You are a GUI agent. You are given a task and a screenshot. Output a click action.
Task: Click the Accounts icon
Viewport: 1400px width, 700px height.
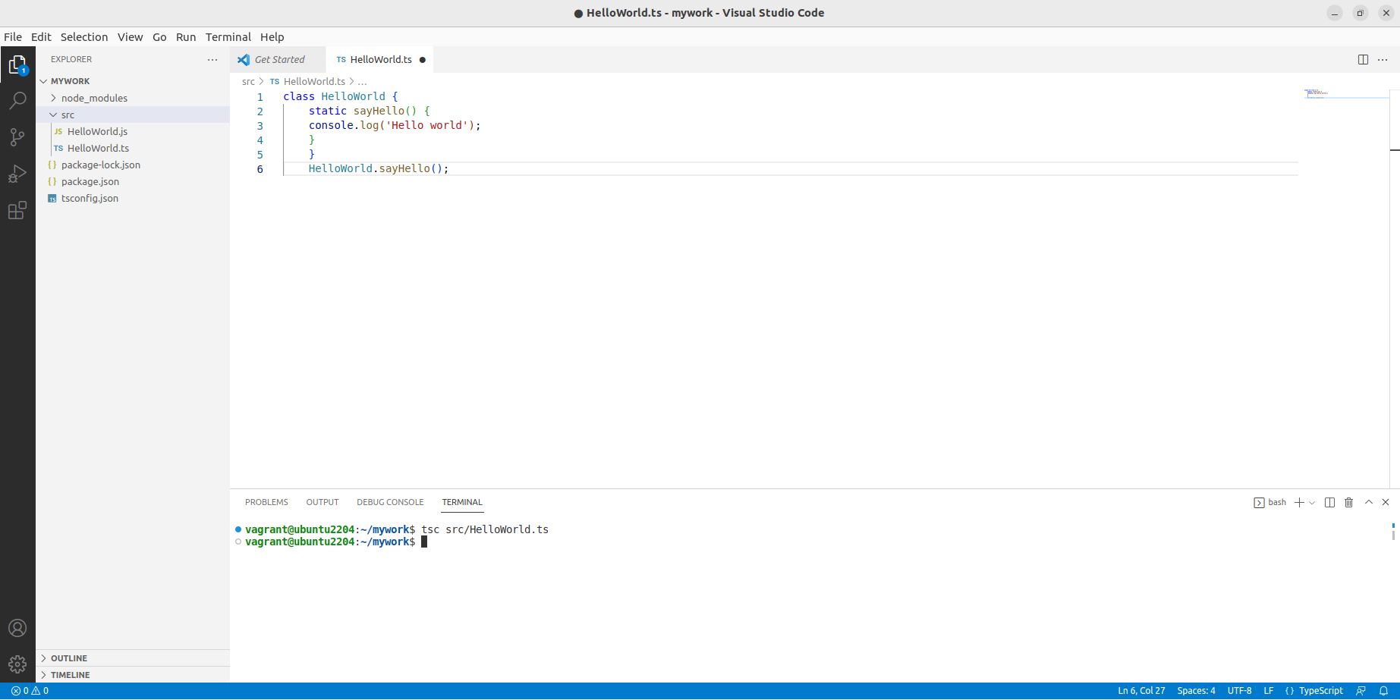click(x=17, y=628)
